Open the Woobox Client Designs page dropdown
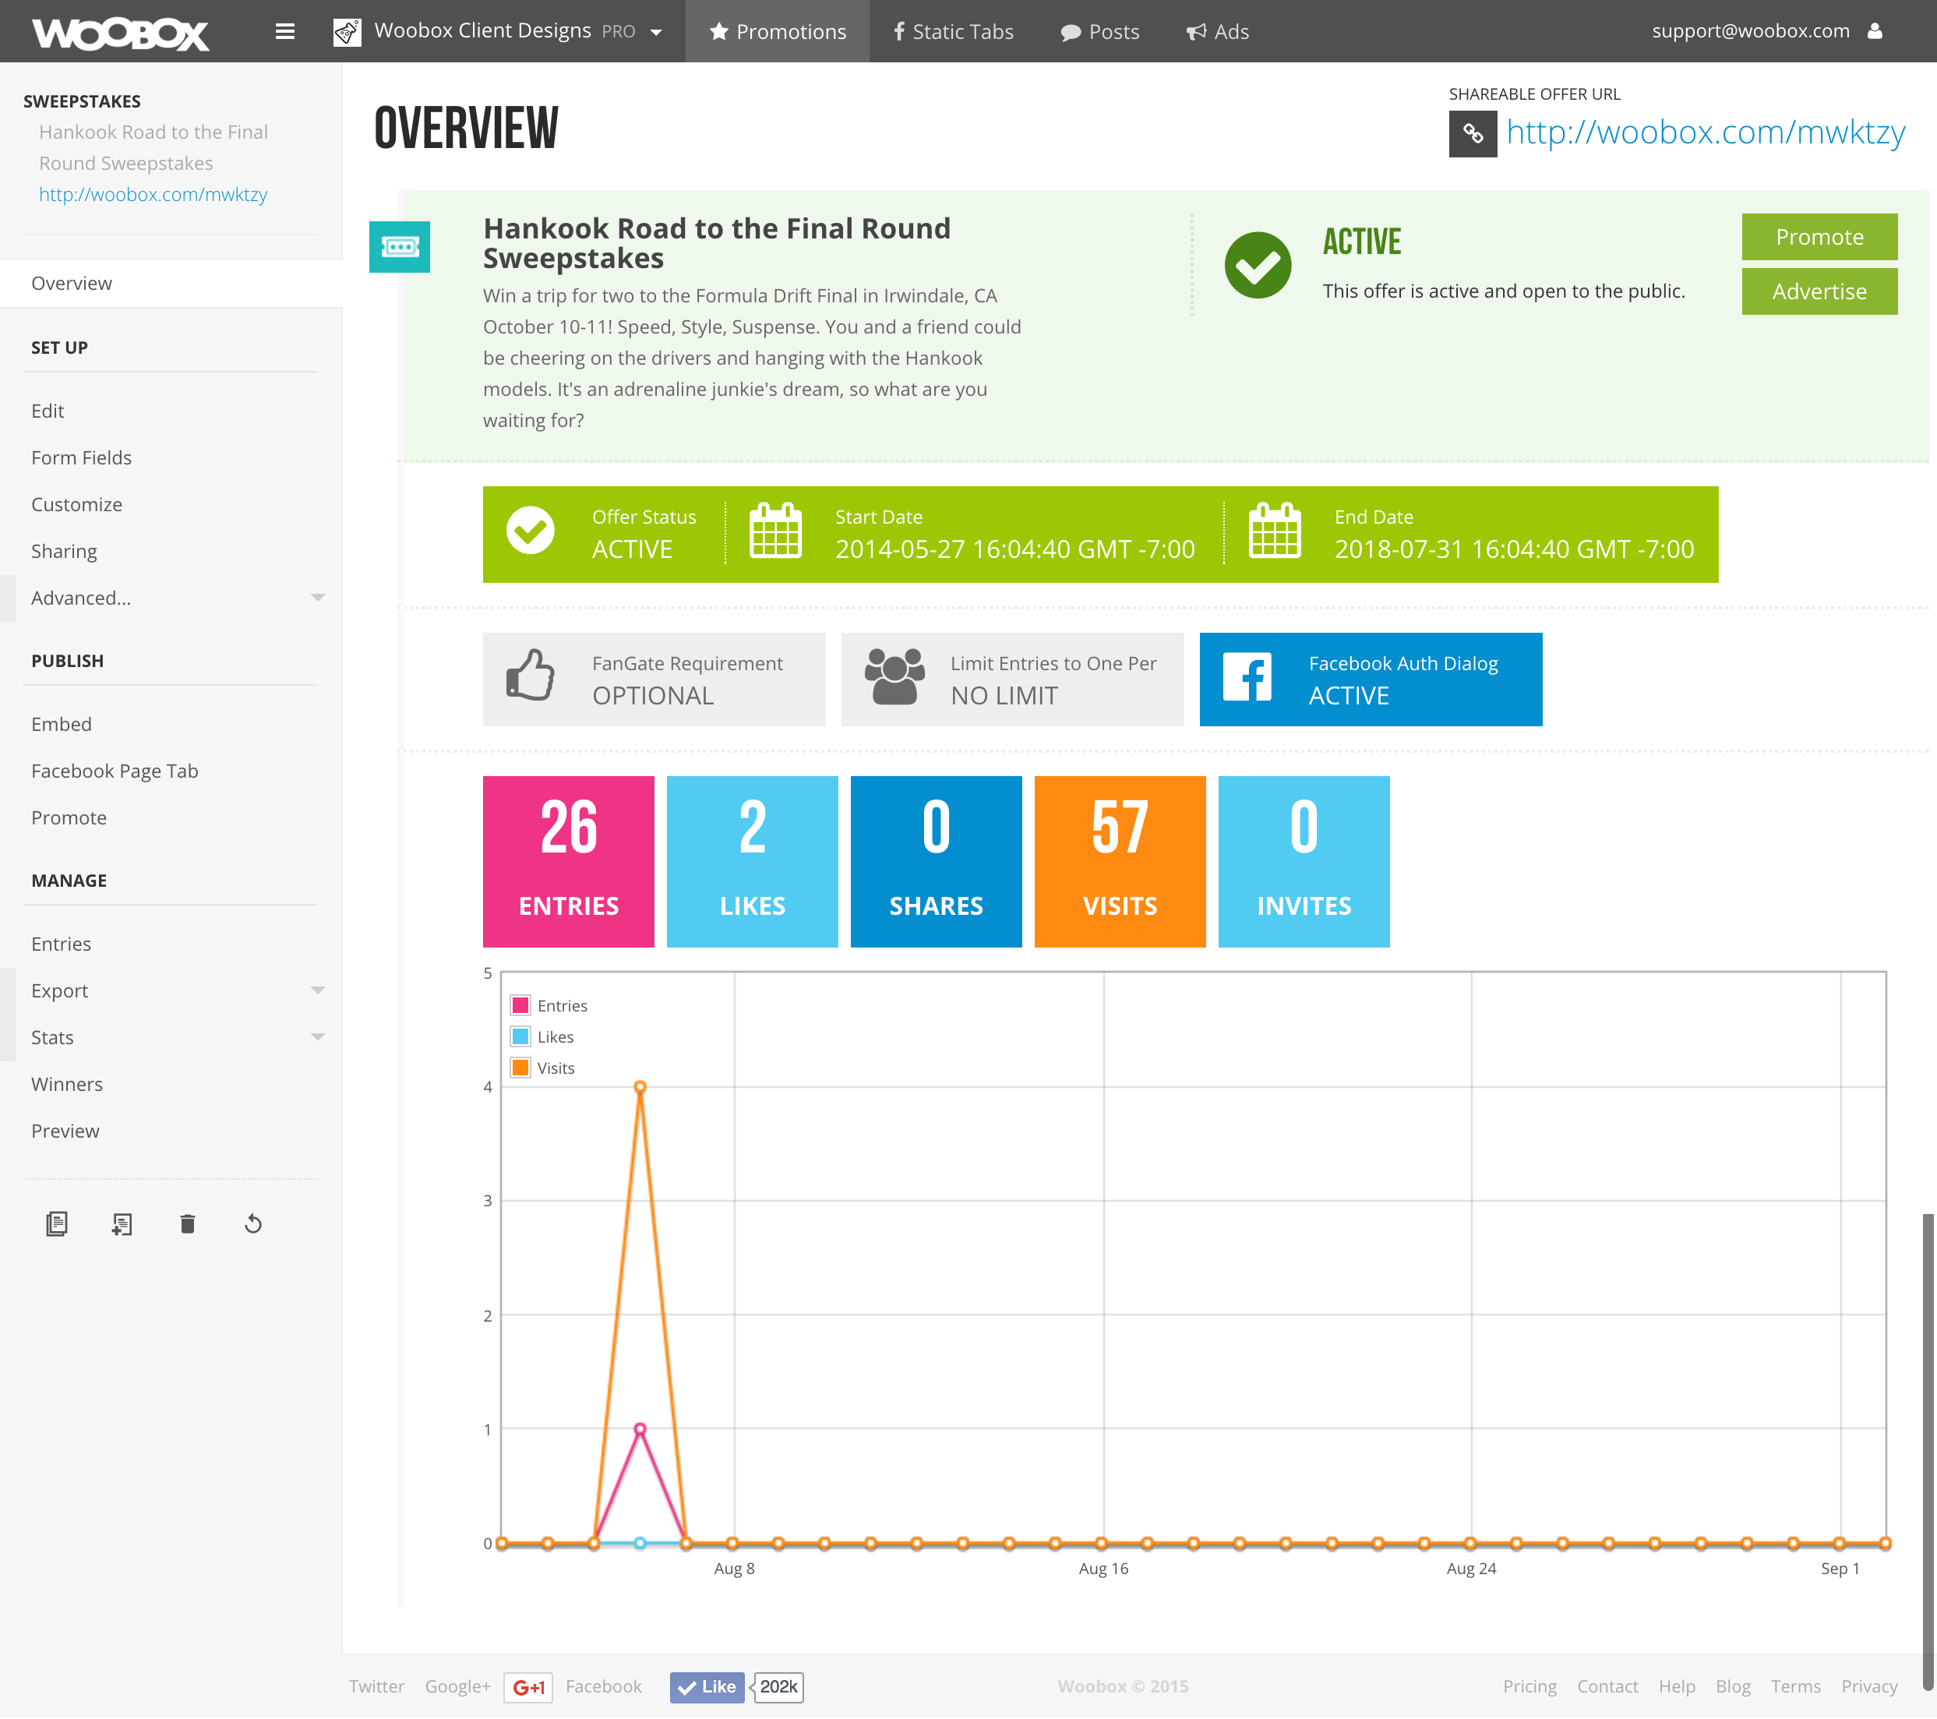The height and width of the screenshot is (1719, 1937). tap(656, 32)
